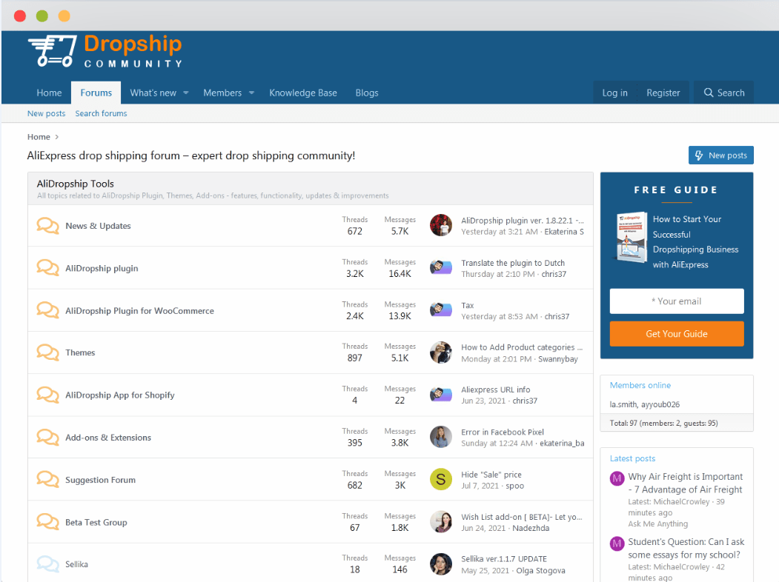Click the blue New posts button
The image size is (779, 582).
721,155
